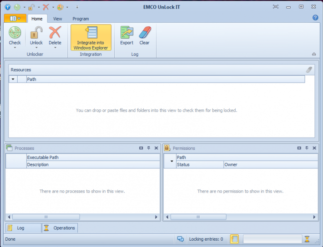Click status bar hourglass operations icon
The height and width of the screenshot is (247, 323).
(x=307, y=239)
